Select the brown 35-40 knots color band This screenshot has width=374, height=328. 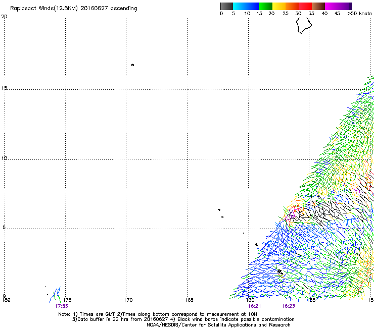click(x=318, y=6)
